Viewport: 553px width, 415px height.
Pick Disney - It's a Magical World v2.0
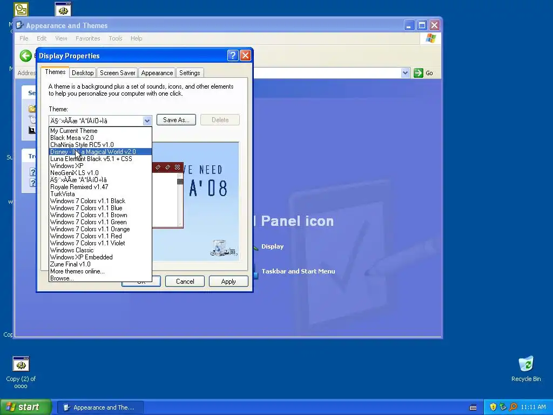tap(100, 152)
